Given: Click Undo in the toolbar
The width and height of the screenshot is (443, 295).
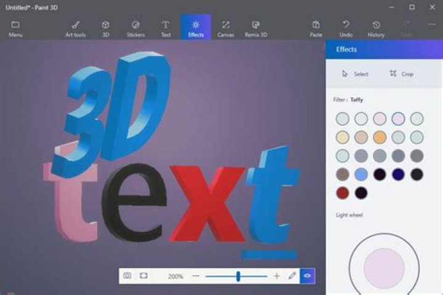Looking at the screenshot, I should tap(346, 28).
